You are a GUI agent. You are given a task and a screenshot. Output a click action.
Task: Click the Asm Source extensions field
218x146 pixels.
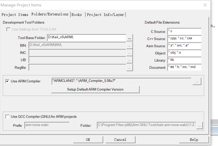point(184,46)
